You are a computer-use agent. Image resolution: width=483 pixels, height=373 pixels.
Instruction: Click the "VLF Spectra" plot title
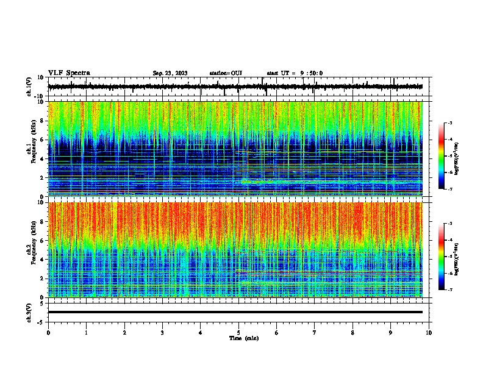pos(69,73)
